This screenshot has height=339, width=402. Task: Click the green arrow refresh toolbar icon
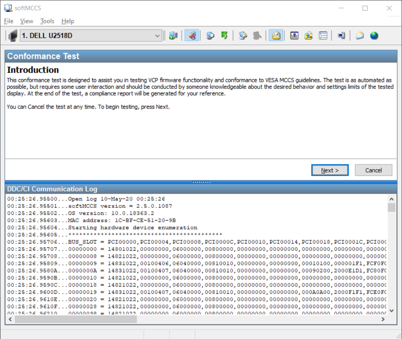point(225,36)
